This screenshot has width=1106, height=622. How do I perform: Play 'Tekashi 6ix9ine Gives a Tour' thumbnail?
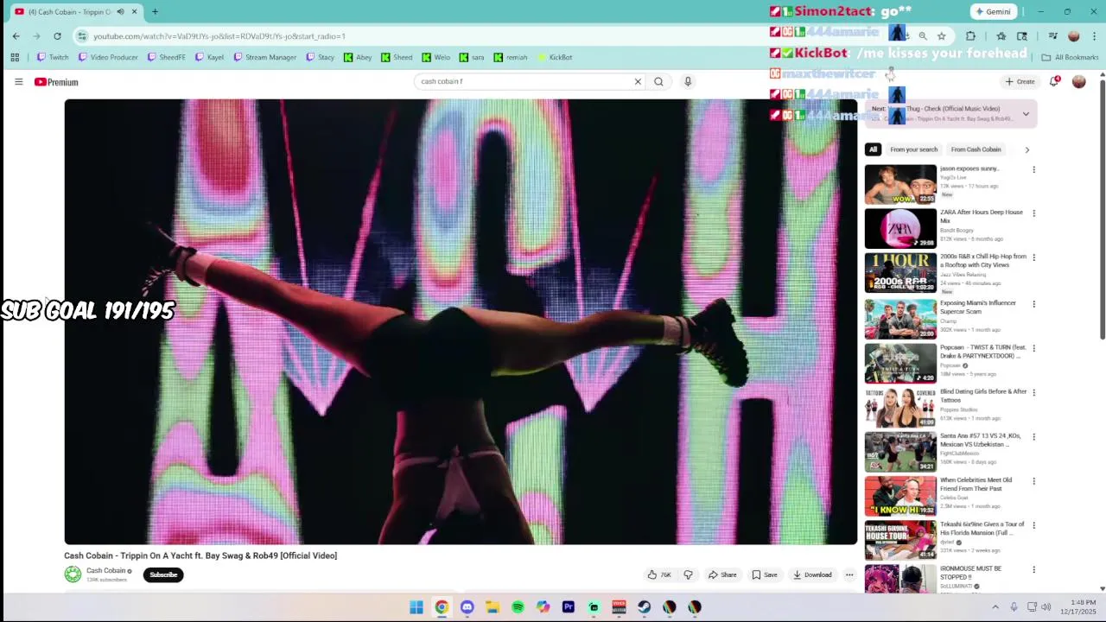[x=900, y=540]
